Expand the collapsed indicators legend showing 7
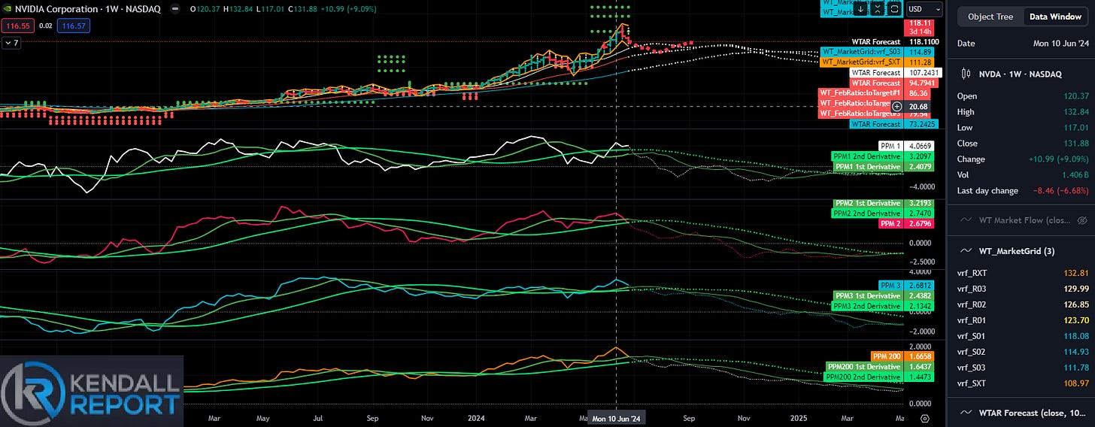Image resolution: width=1095 pixels, height=427 pixels. pyautogui.click(x=11, y=43)
